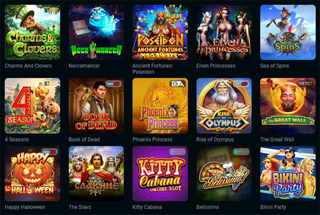The width and height of the screenshot is (320, 215).
Task: Select the Phoenix Princess game thumbnail
Action: pyautogui.click(x=160, y=106)
